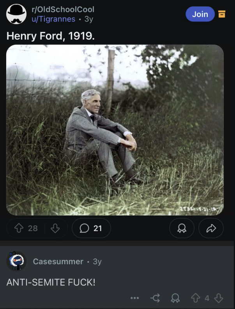Open Casesummer's profile from username

click(x=58, y=261)
